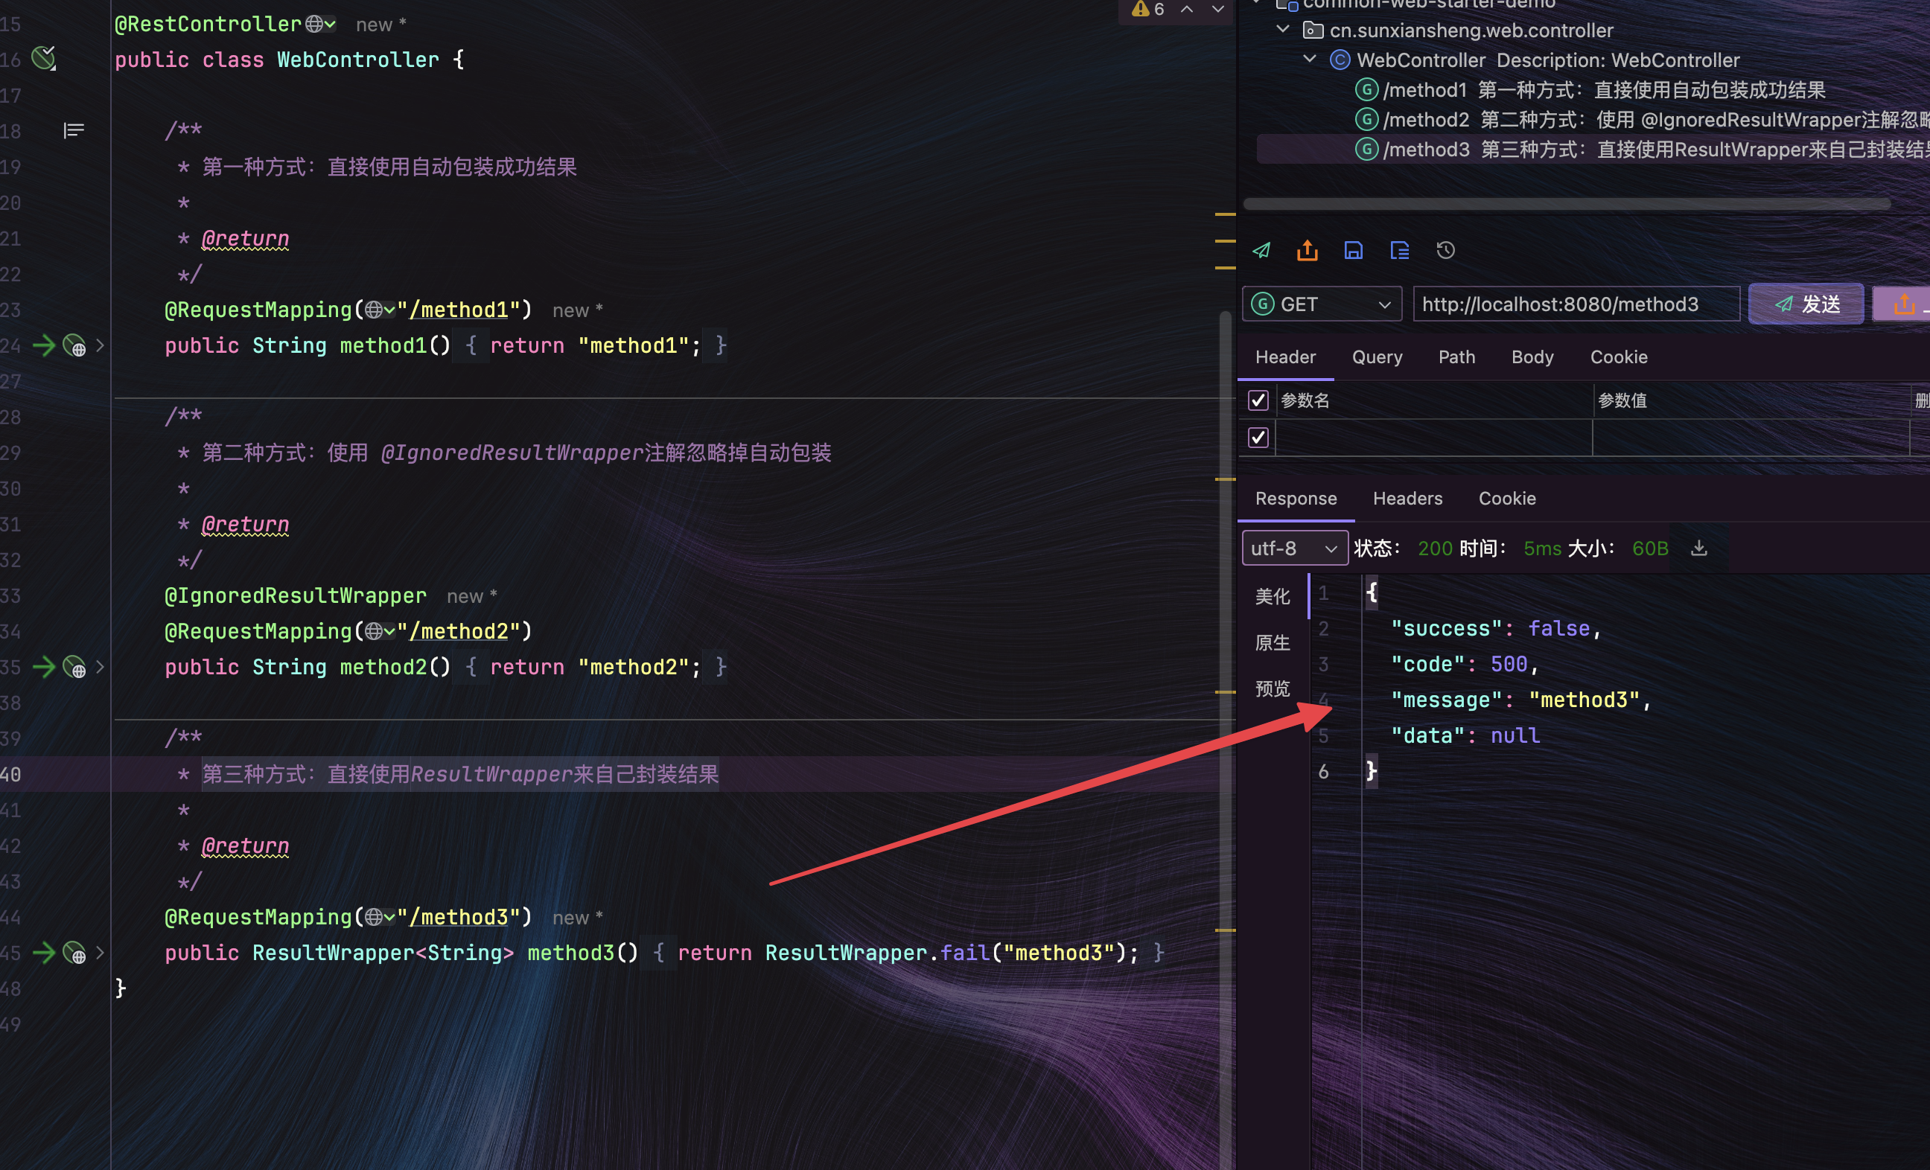Click the run gutter arrow beside method1

[x=44, y=345]
